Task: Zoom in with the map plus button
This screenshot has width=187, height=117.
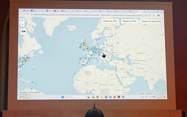Action: click(23, 20)
